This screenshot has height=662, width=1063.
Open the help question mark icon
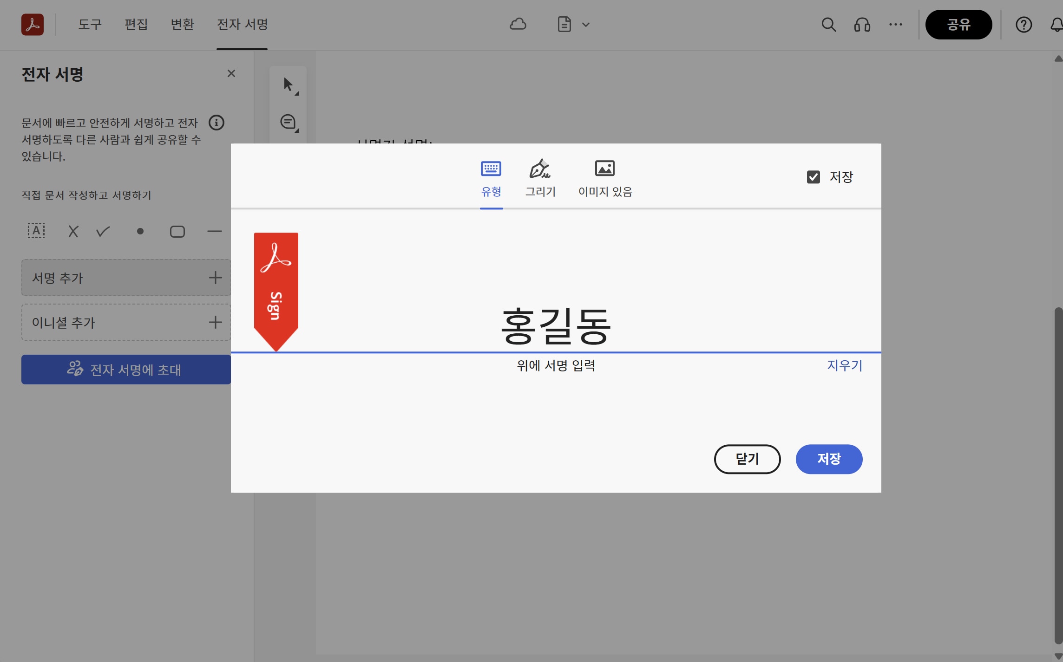[x=1024, y=25]
